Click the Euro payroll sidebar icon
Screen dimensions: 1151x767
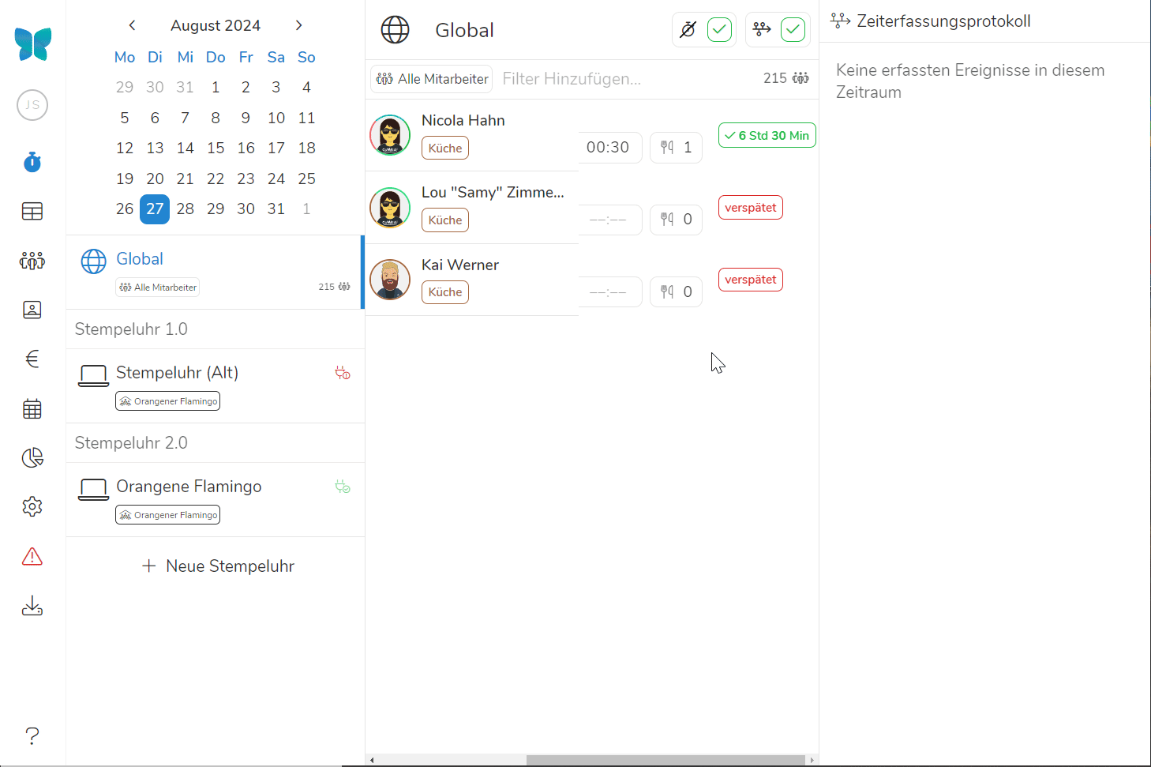tap(32, 359)
